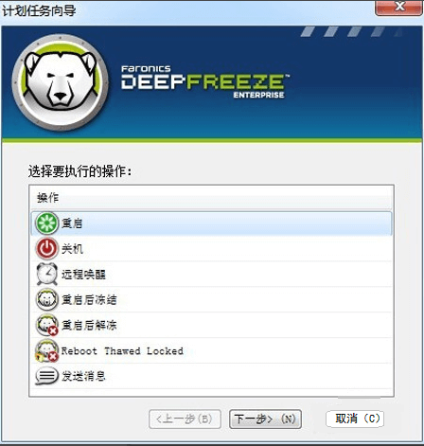
Task: Click the 取消 (C) cancel button
Action: pyautogui.click(x=355, y=419)
